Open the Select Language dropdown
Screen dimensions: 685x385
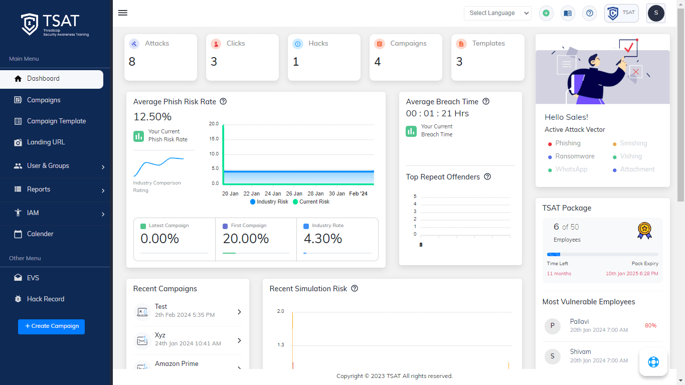coord(497,14)
